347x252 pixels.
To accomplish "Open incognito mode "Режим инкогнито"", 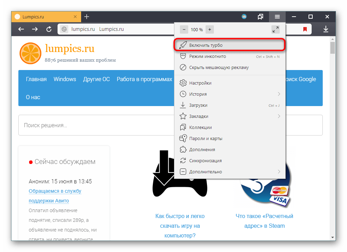I will point(207,57).
